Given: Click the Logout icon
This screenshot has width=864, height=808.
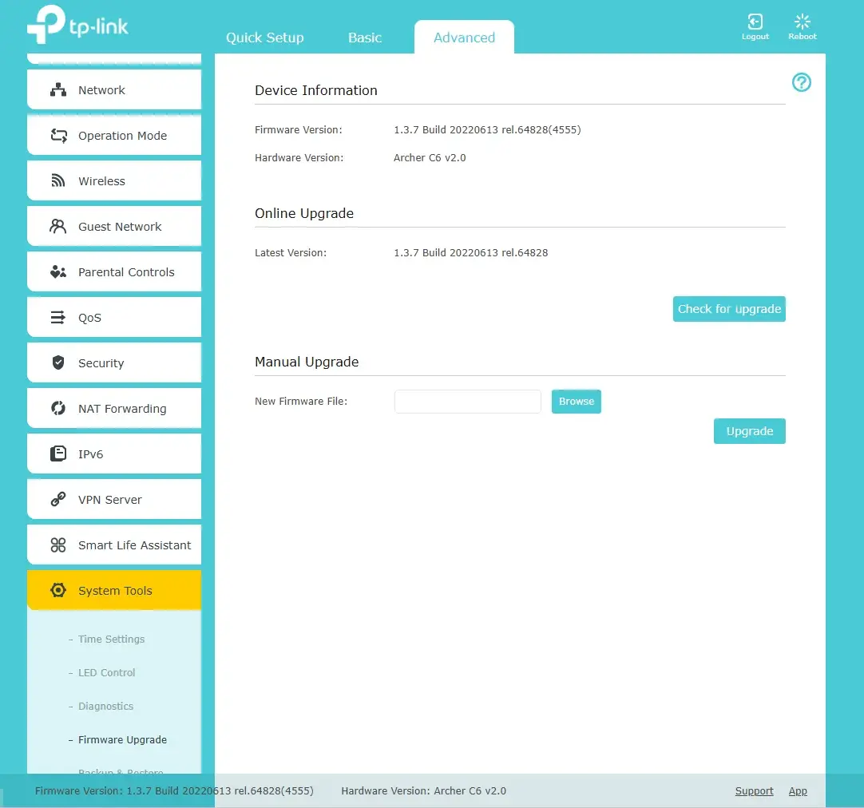Looking at the screenshot, I should 755,22.
